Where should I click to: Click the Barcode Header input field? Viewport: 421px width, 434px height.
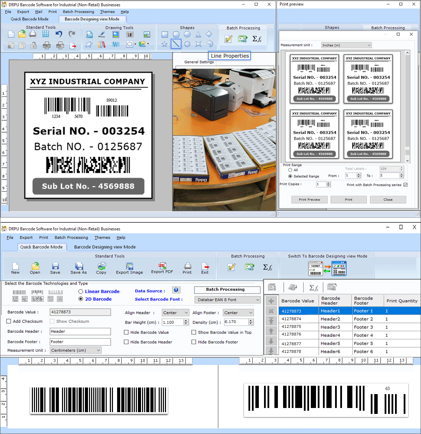coord(80,331)
